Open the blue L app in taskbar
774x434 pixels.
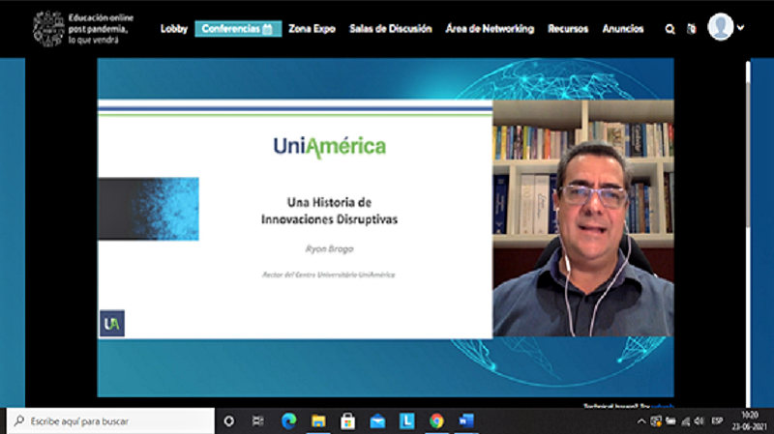406,421
